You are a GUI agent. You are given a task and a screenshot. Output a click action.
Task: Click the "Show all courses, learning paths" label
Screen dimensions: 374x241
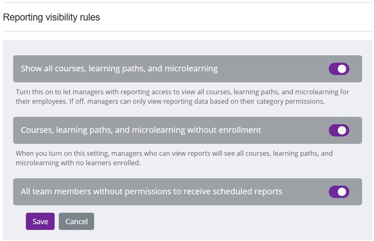tap(119, 68)
